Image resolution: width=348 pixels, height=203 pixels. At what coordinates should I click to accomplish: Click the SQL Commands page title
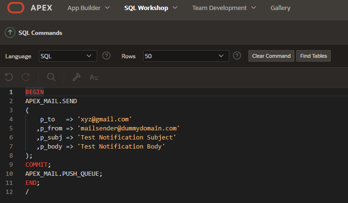[40, 33]
